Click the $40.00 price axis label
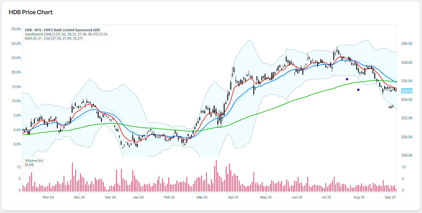The height and width of the screenshot is (213, 422). point(407,44)
